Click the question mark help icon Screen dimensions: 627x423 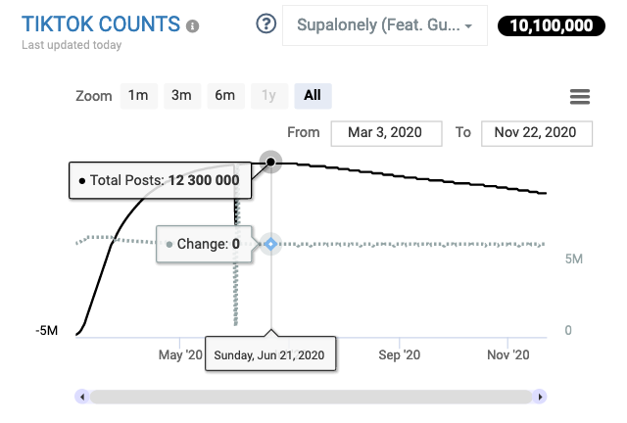(265, 25)
